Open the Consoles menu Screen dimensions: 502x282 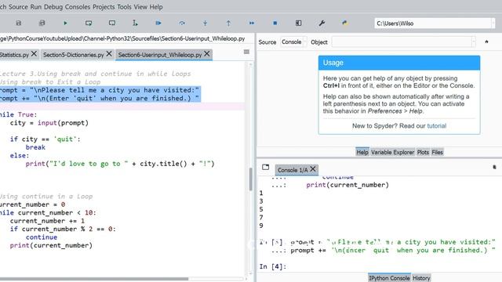pyautogui.click(x=78, y=7)
